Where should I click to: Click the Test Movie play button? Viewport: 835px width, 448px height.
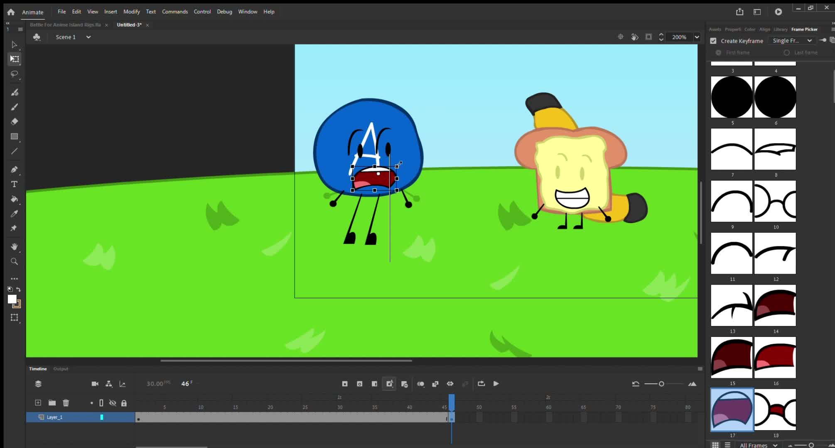(779, 12)
